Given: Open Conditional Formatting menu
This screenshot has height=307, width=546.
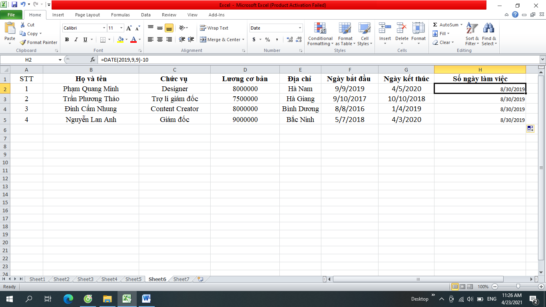Looking at the screenshot, I should pos(320,34).
